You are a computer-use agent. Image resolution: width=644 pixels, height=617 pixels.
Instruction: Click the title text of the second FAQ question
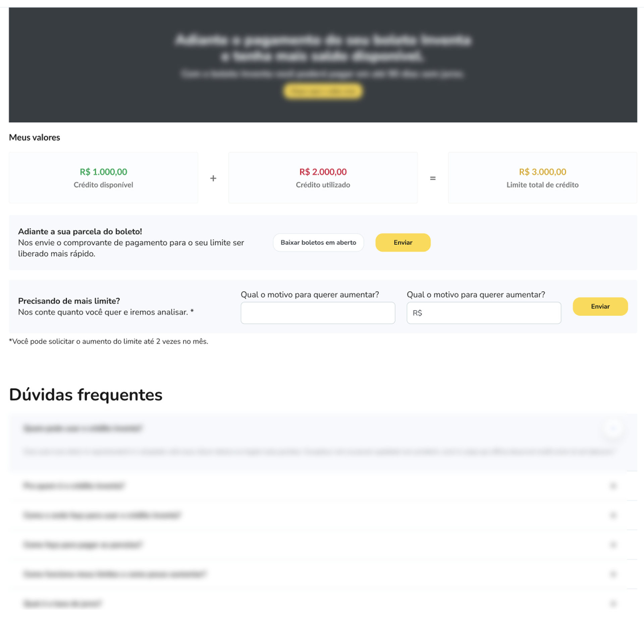[74, 485]
